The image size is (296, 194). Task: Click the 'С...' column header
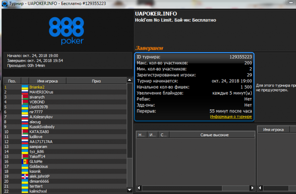164,135
